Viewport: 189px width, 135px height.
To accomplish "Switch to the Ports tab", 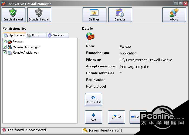I will click(36, 36).
